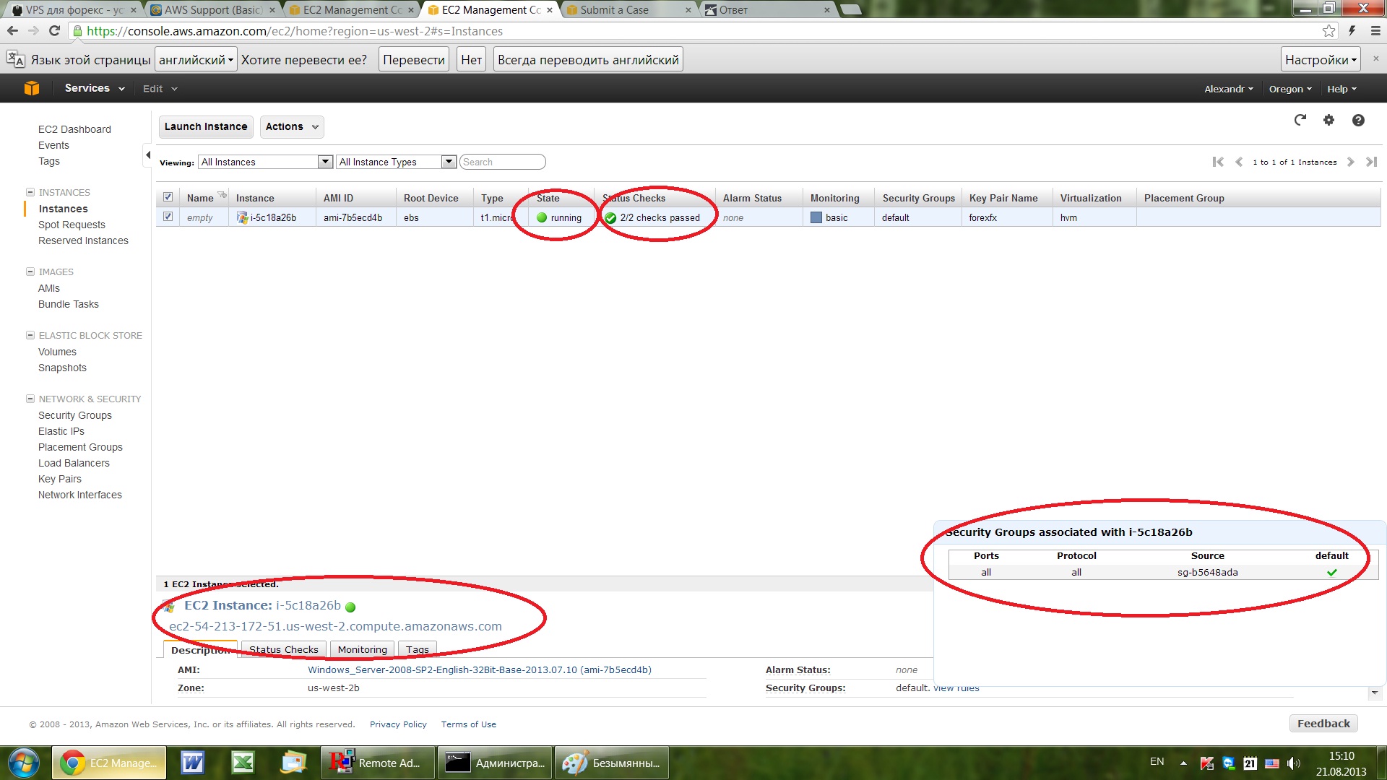Open the Alexandr account menu

[x=1229, y=89]
